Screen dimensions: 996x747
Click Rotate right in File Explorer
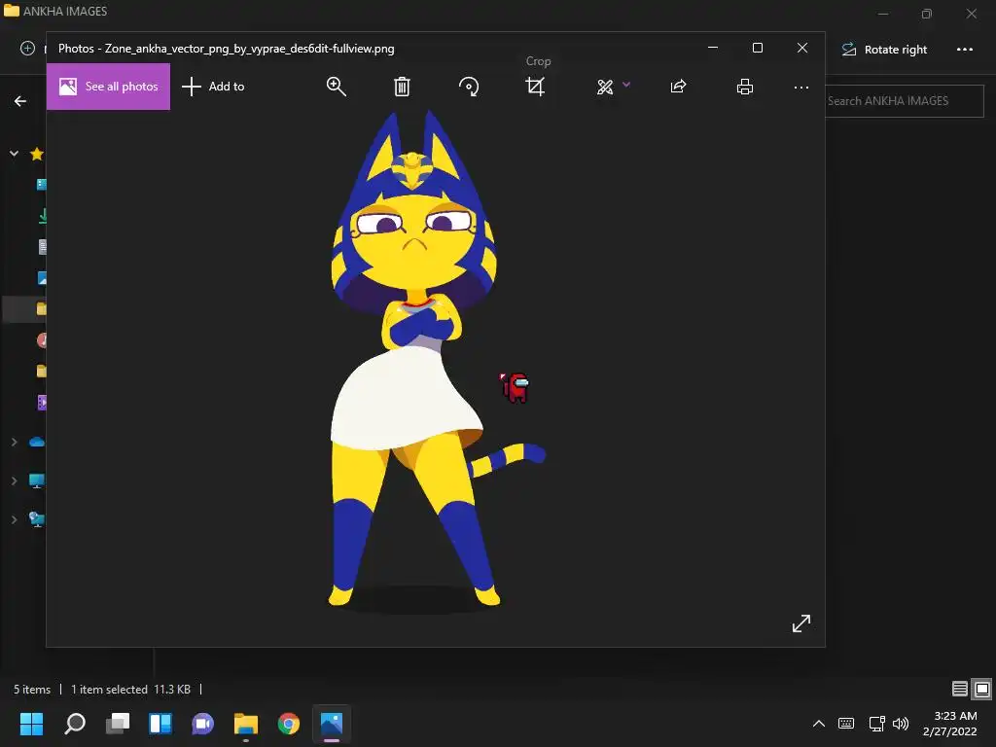pyautogui.click(x=884, y=50)
